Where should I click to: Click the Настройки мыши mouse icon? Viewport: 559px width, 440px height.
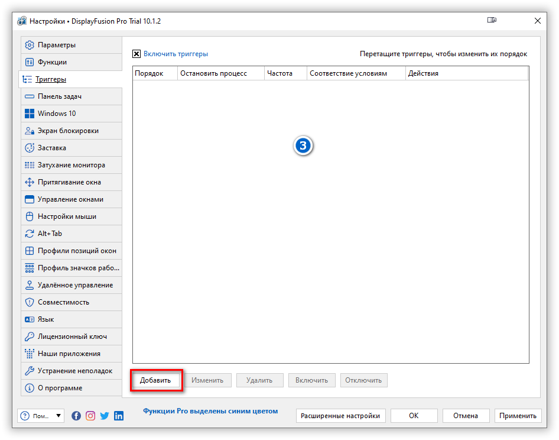[29, 216]
